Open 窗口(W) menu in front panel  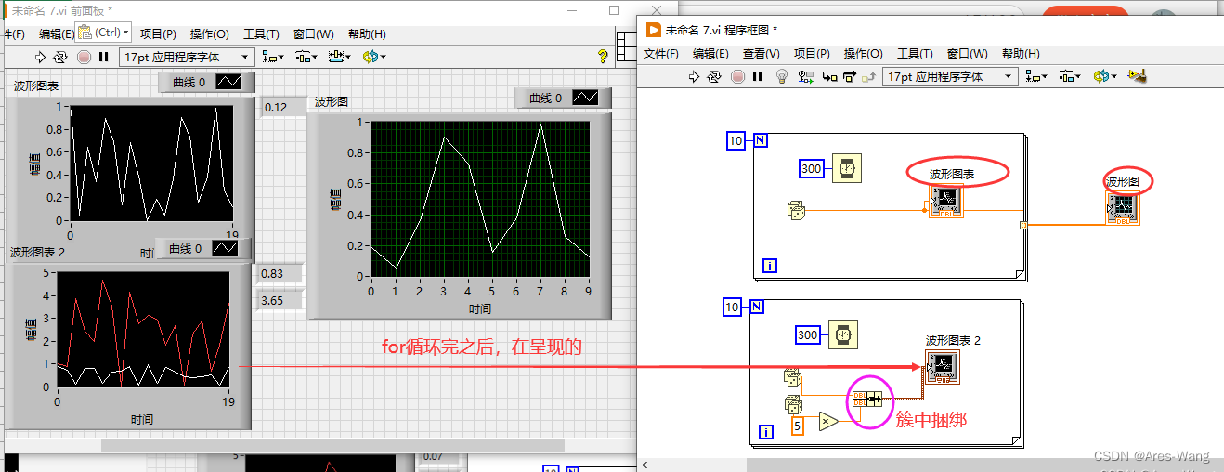pyautogui.click(x=313, y=33)
